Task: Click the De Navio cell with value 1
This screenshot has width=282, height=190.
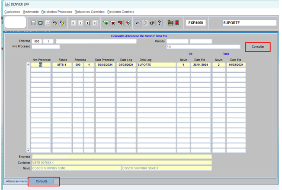Action: 183,65
